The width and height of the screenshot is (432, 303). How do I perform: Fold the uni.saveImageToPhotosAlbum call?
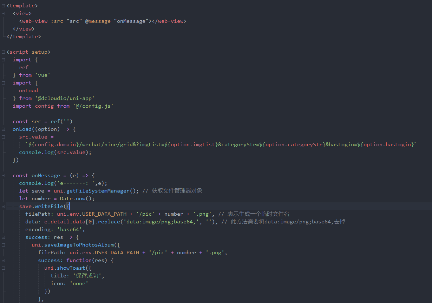click(x=3, y=245)
